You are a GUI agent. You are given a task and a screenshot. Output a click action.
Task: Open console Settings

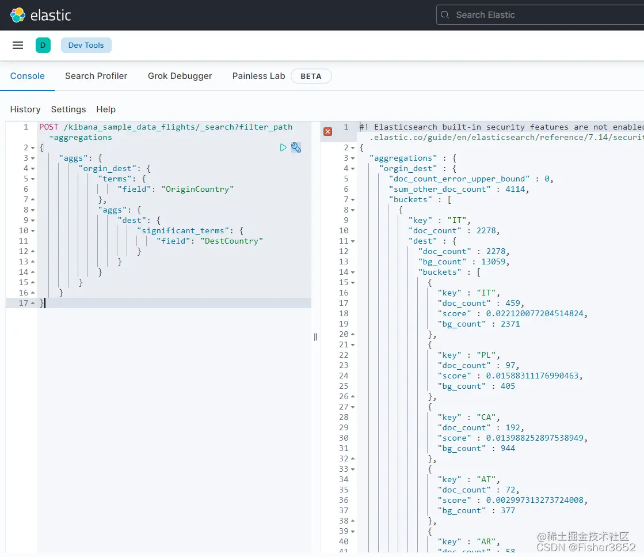click(68, 109)
